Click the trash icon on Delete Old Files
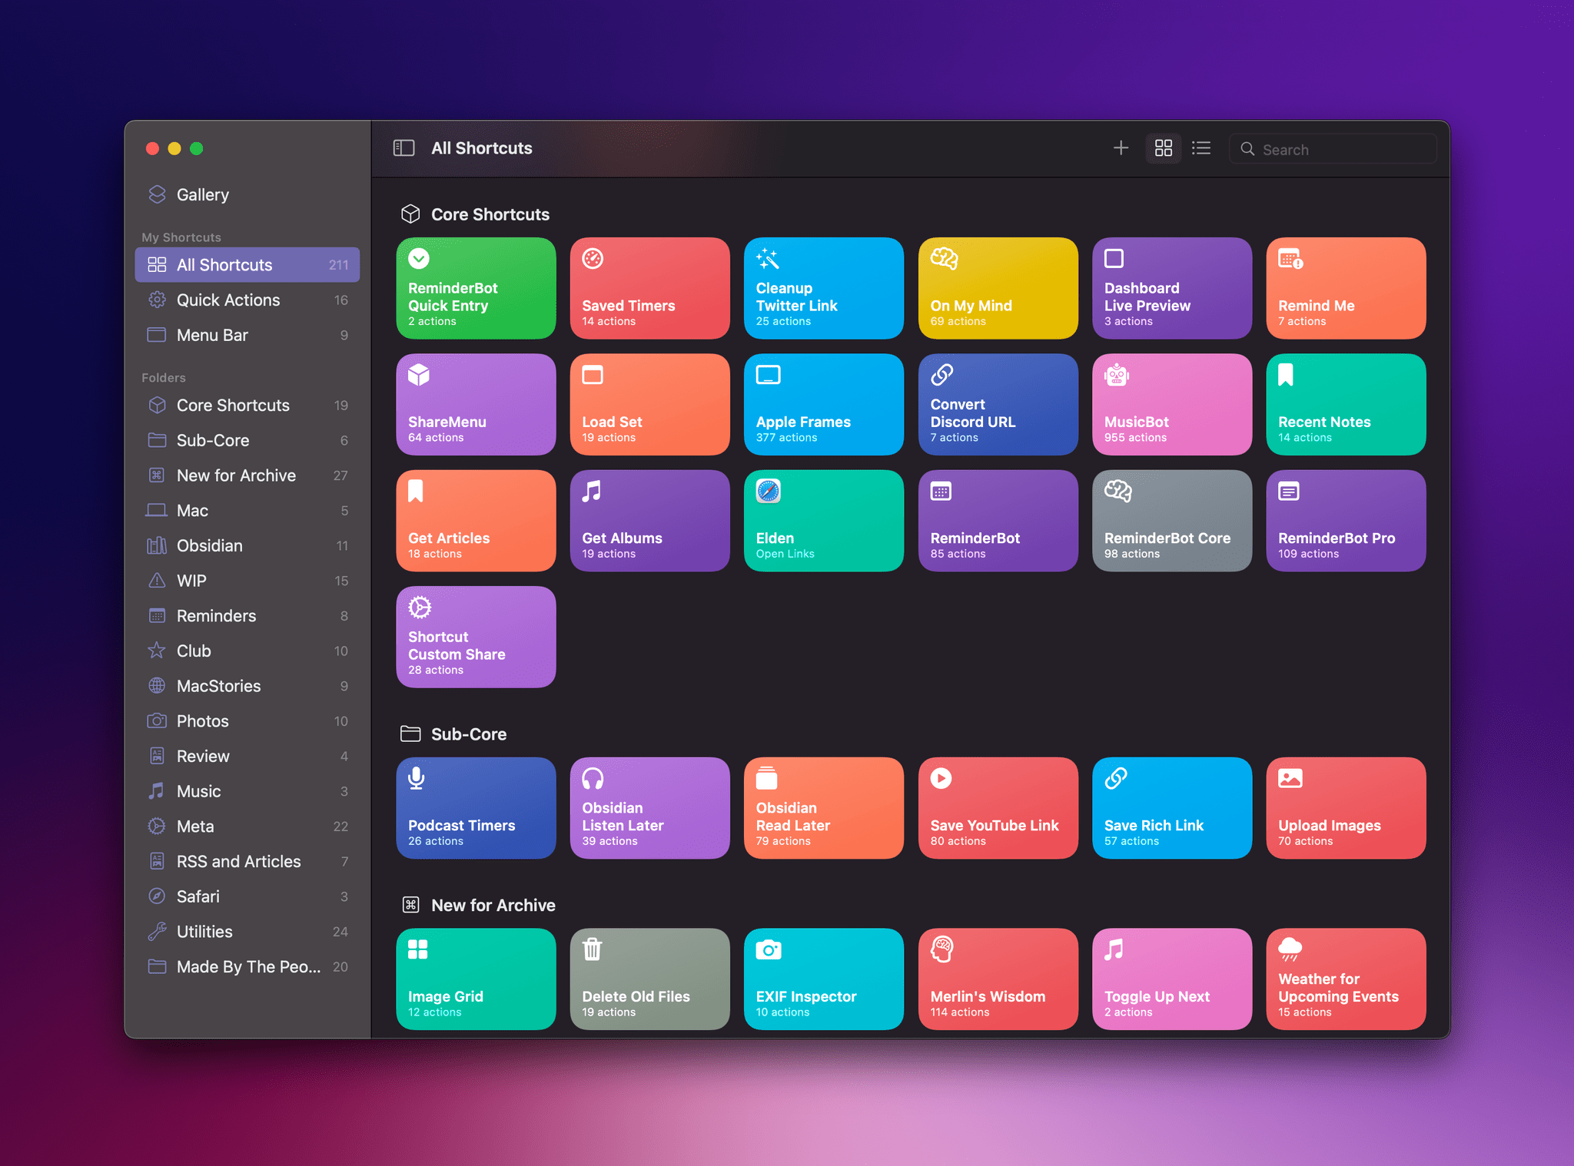This screenshot has height=1166, width=1574. click(592, 949)
